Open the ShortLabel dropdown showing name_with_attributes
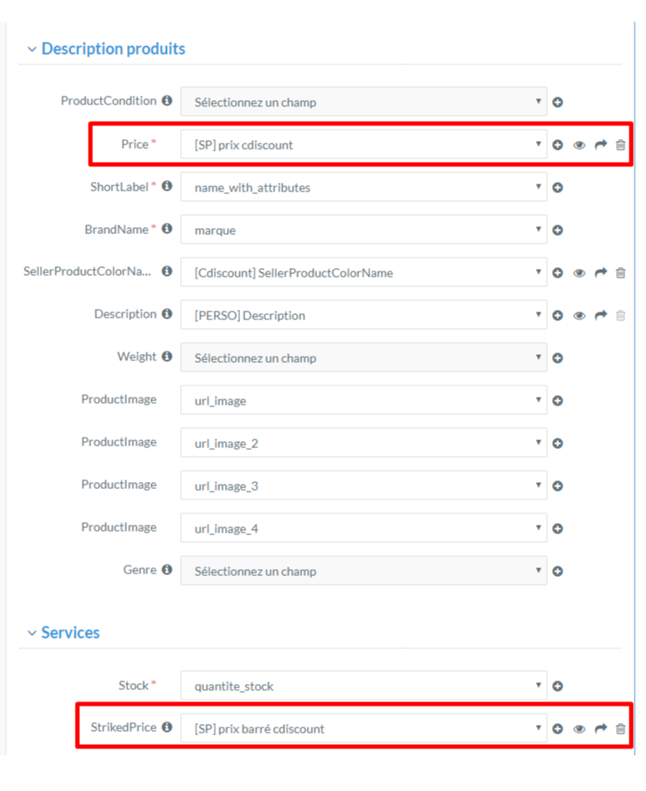The height and width of the screenshot is (791, 646). (363, 187)
